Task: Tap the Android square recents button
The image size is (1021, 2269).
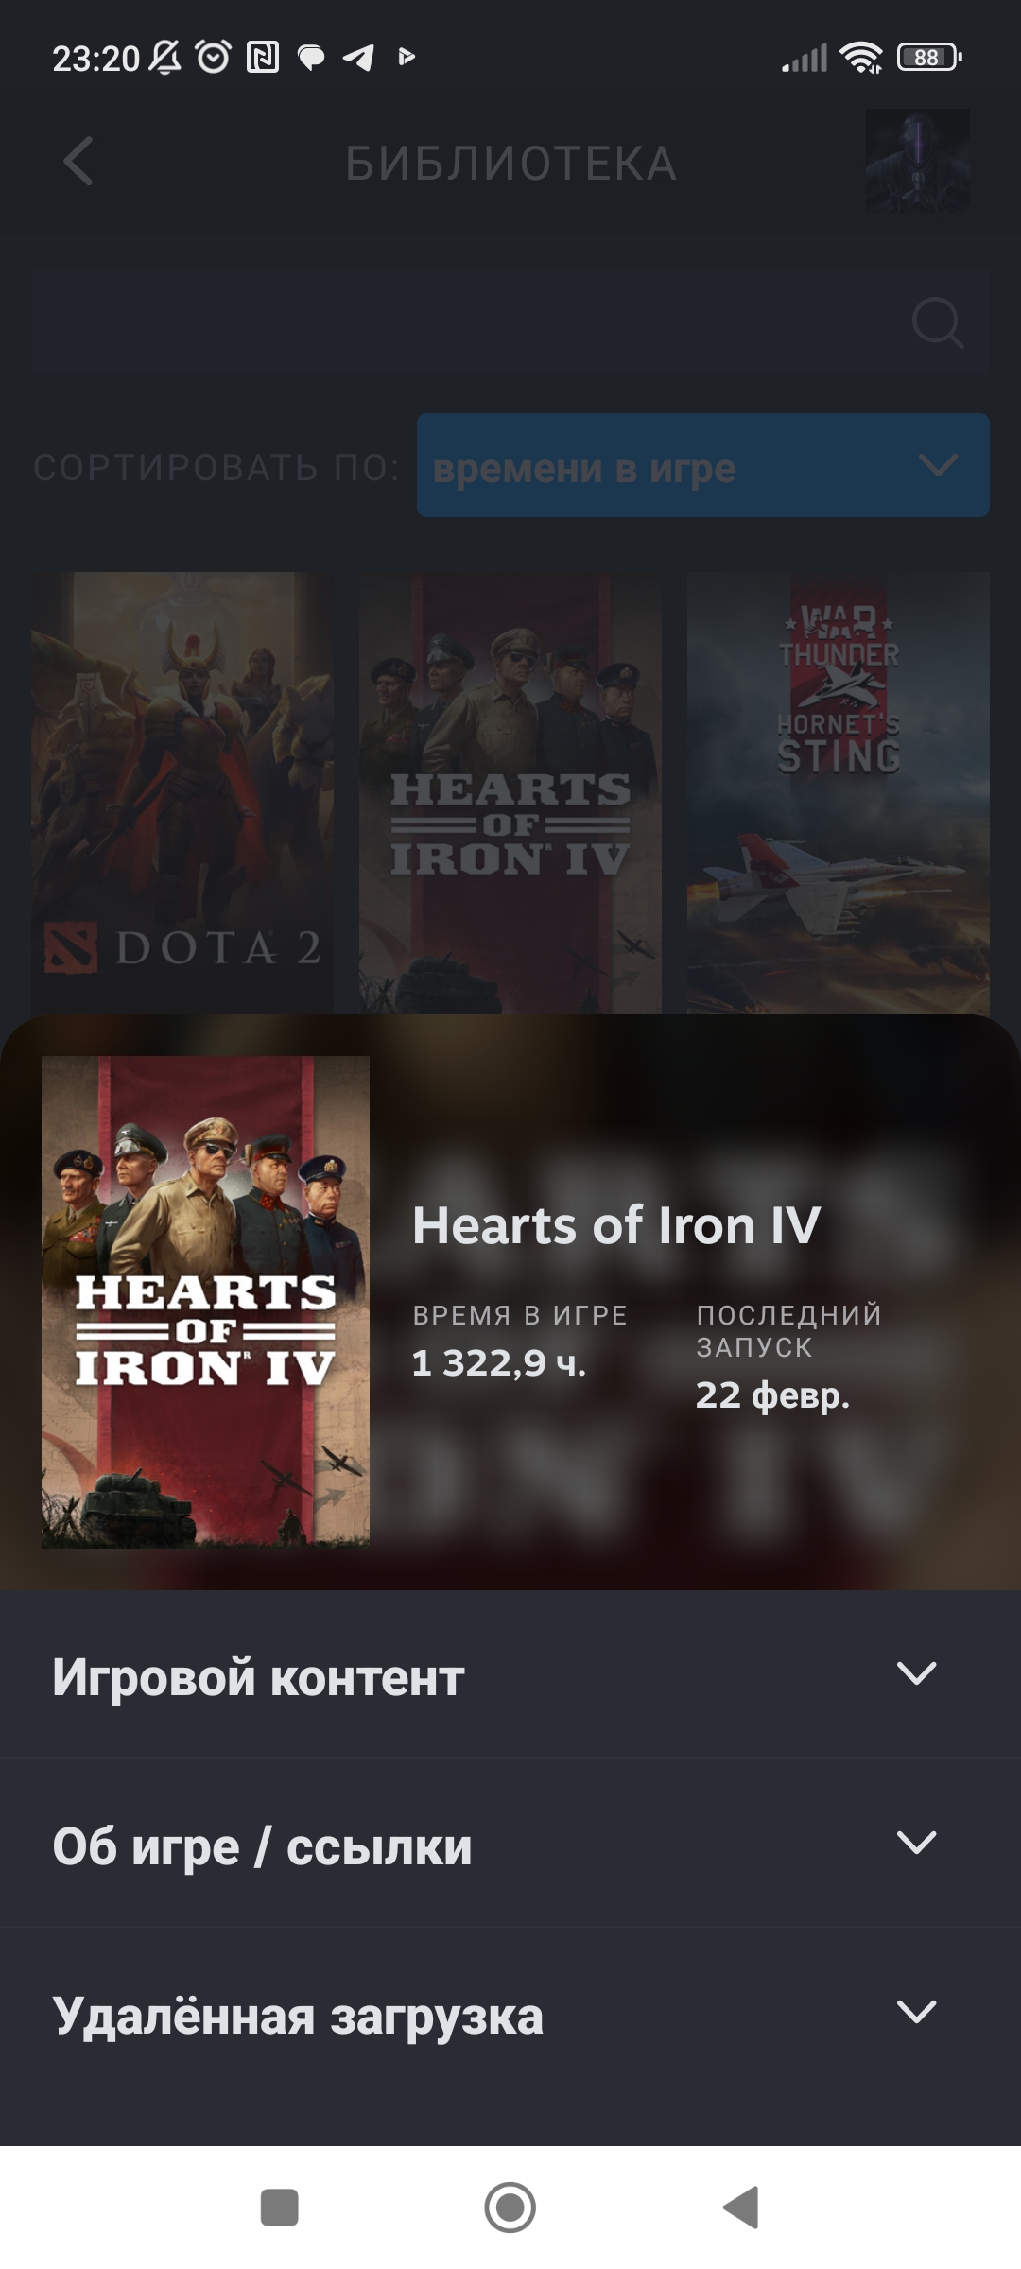Action: coord(279,2208)
